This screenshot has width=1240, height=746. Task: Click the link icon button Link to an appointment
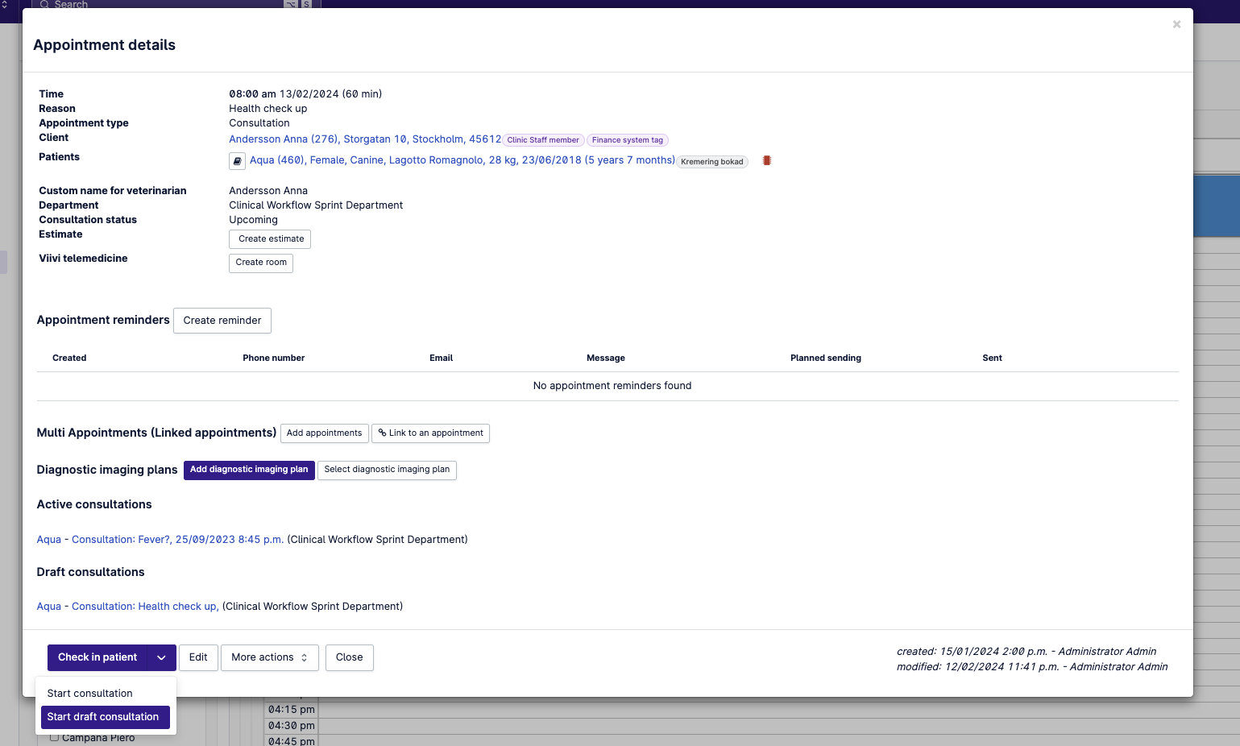(x=430, y=433)
